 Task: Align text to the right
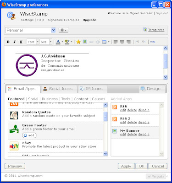click(128, 42)
